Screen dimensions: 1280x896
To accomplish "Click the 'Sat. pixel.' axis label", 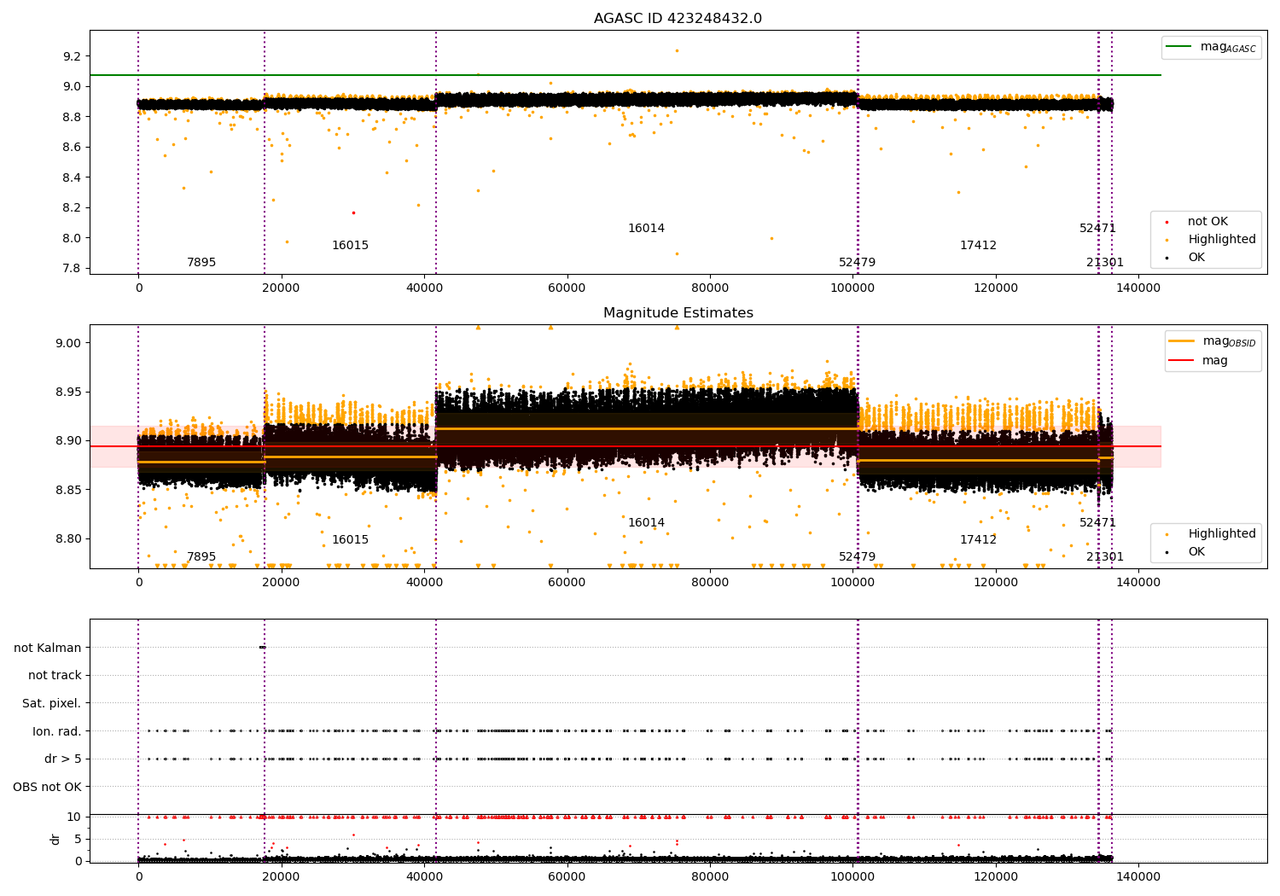I will (52, 703).
